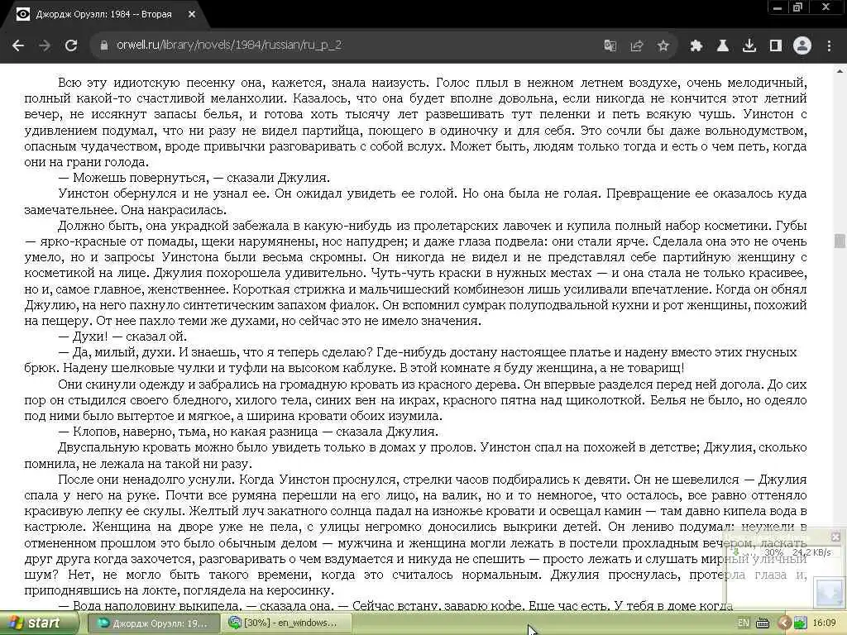Click the green download manager tray icon
This screenshot has height=635, width=847.
coord(800,623)
